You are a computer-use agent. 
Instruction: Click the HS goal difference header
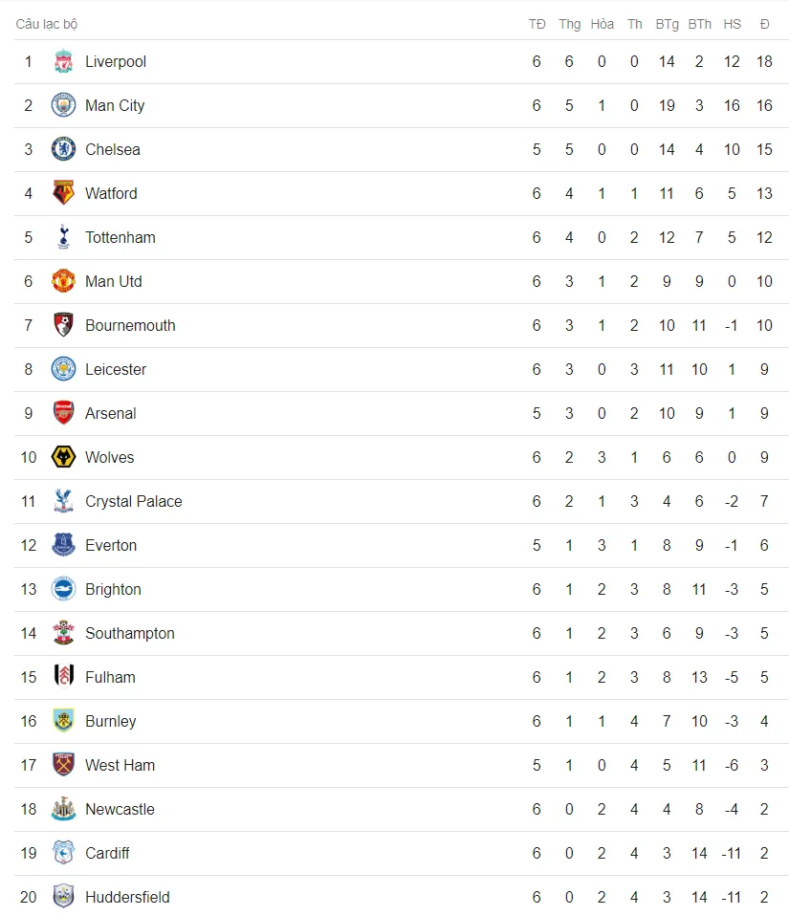click(732, 24)
